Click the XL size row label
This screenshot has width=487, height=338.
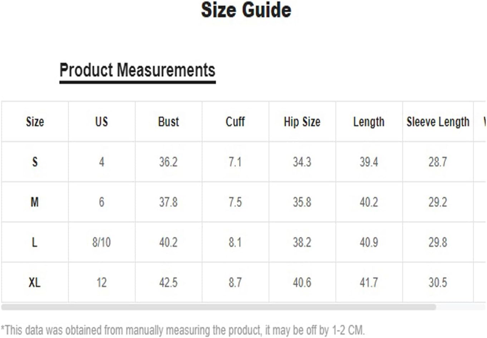[35, 283]
